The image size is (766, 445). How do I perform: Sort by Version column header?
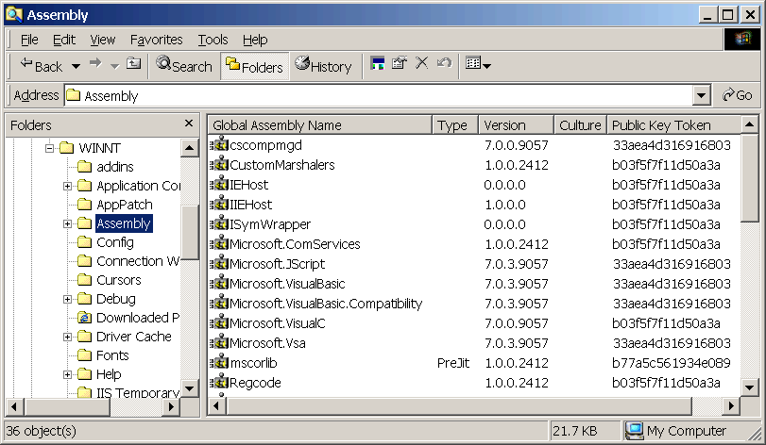pyautogui.click(x=516, y=125)
